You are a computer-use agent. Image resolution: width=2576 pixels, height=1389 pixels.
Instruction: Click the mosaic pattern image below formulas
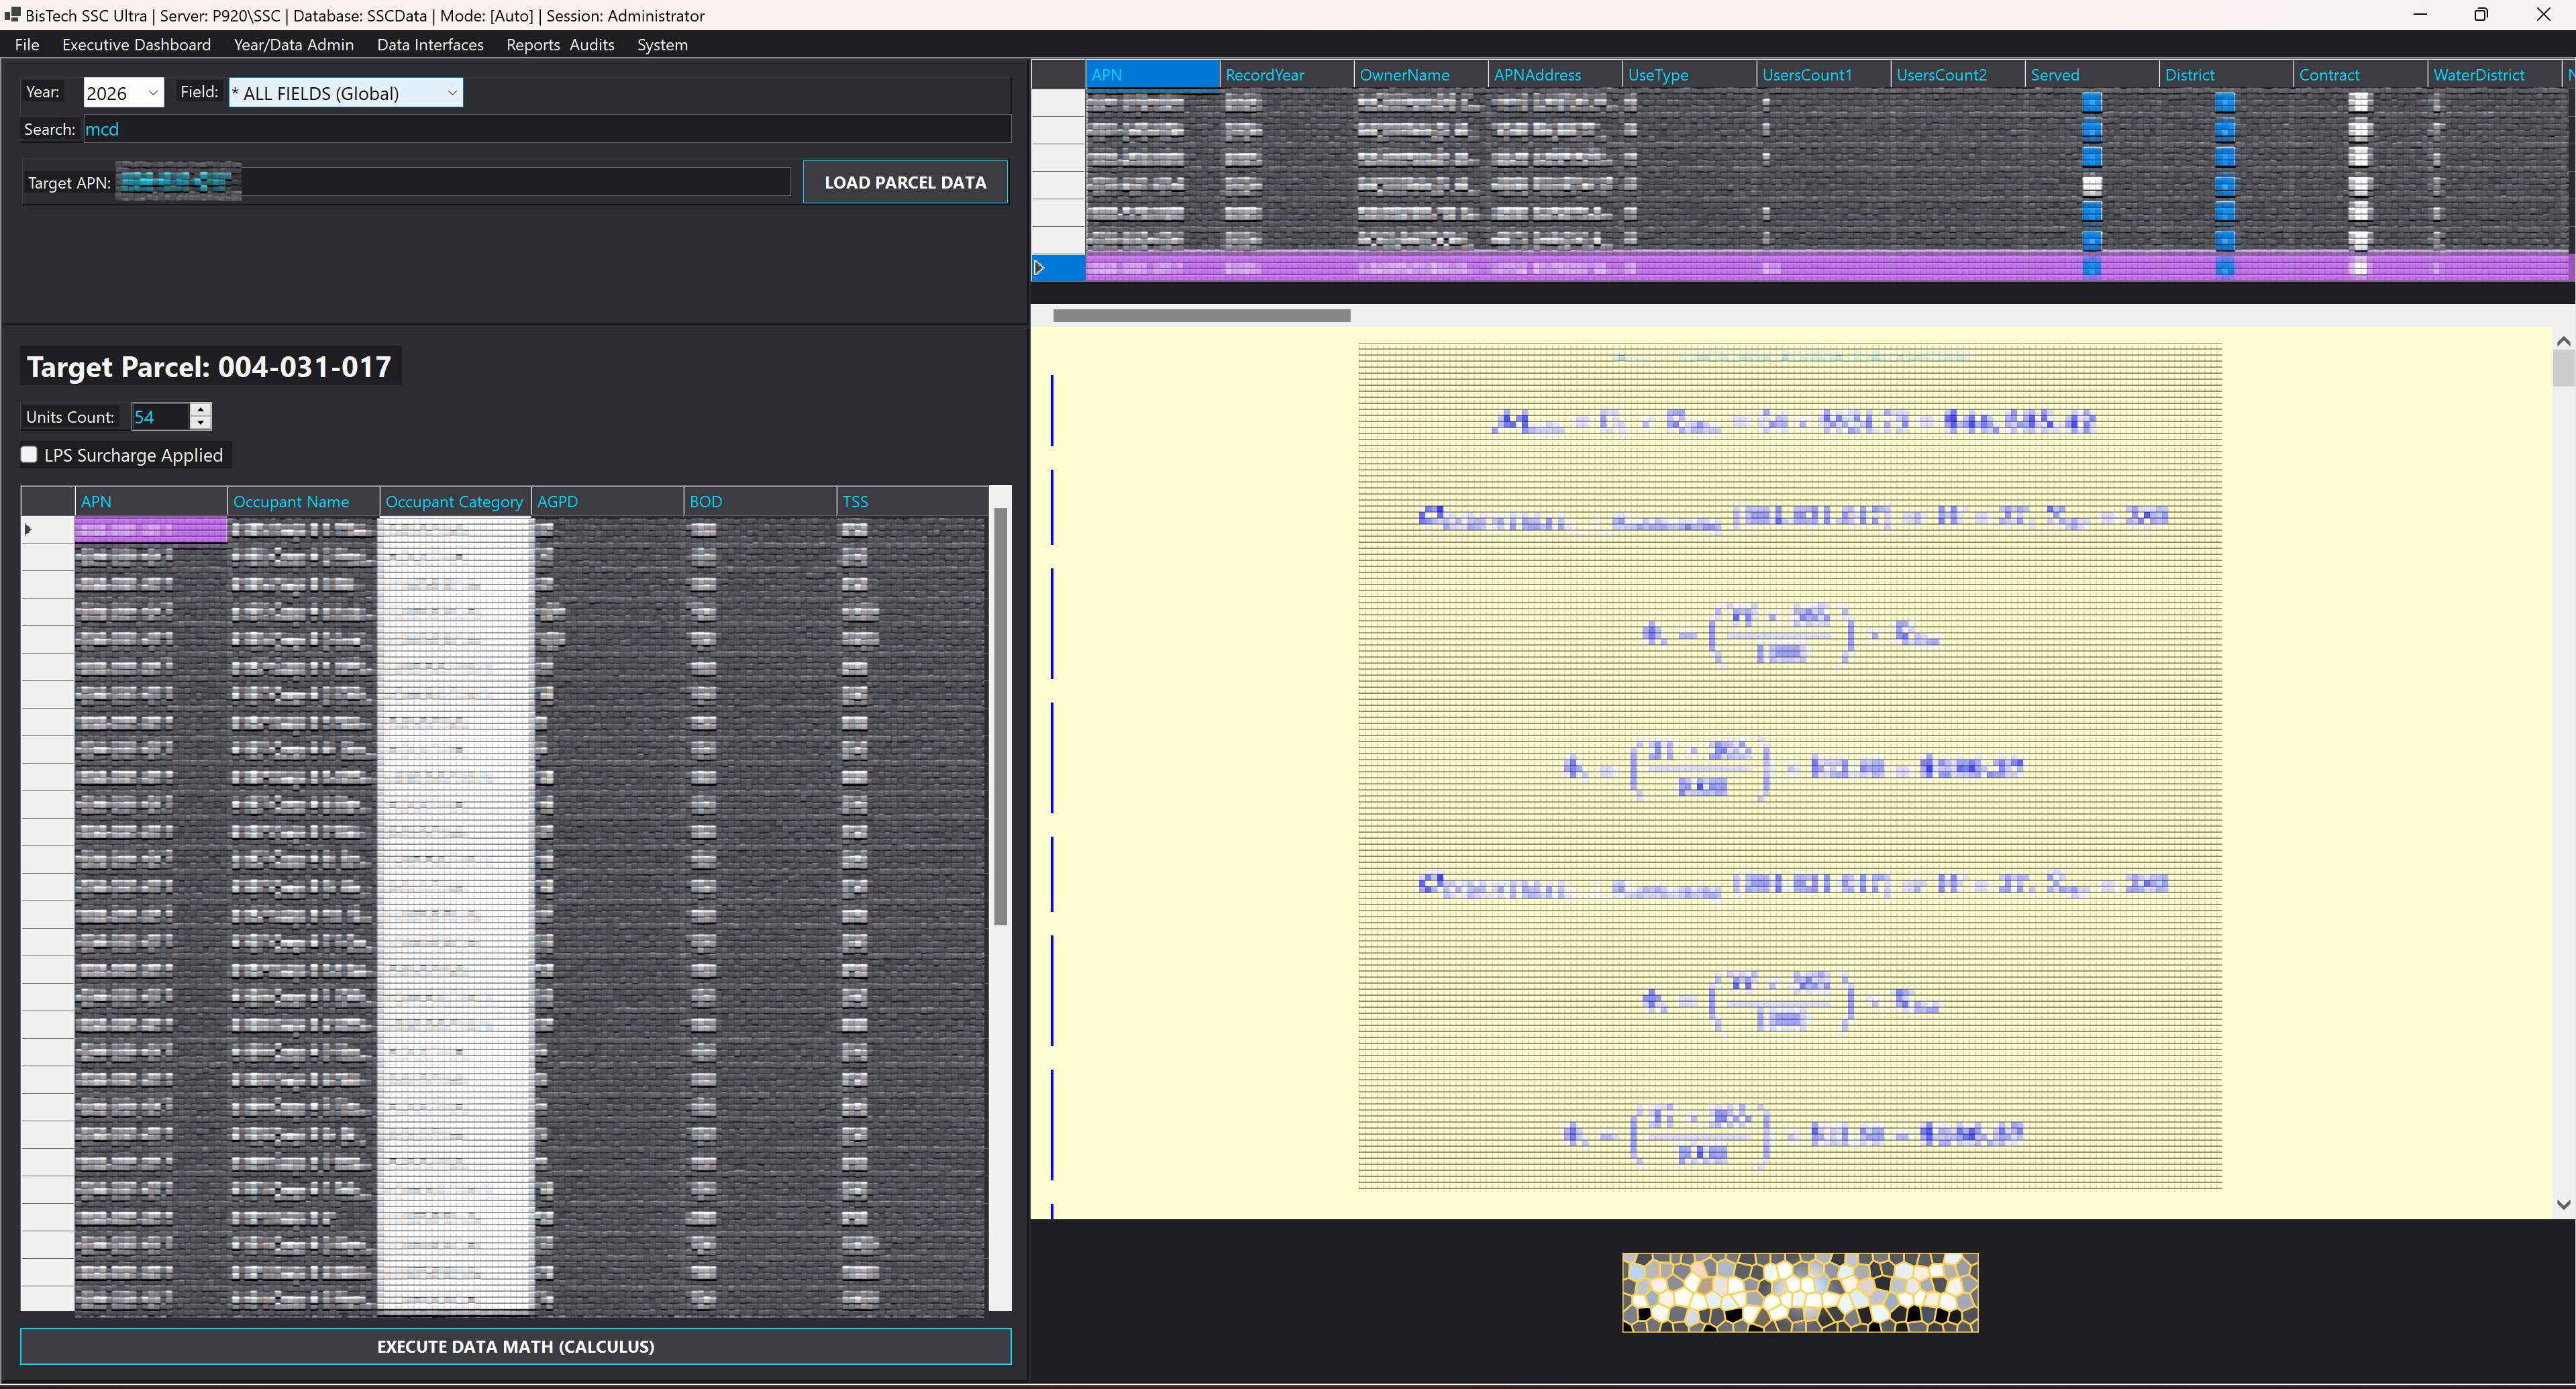pyautogui.click(x=1800, y=1292)
